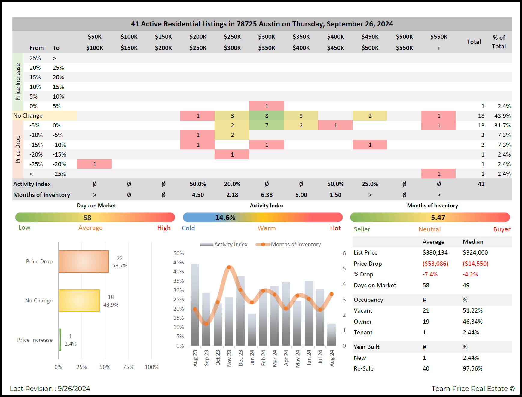Click the green cell with value 8

coord(267,116)
